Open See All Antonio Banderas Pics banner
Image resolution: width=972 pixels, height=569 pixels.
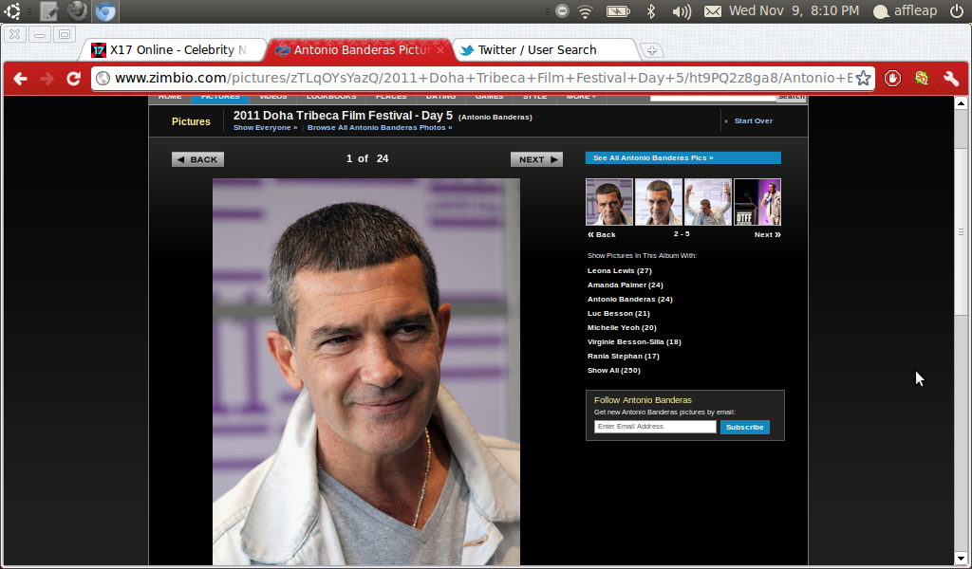[x=683, y=157]
